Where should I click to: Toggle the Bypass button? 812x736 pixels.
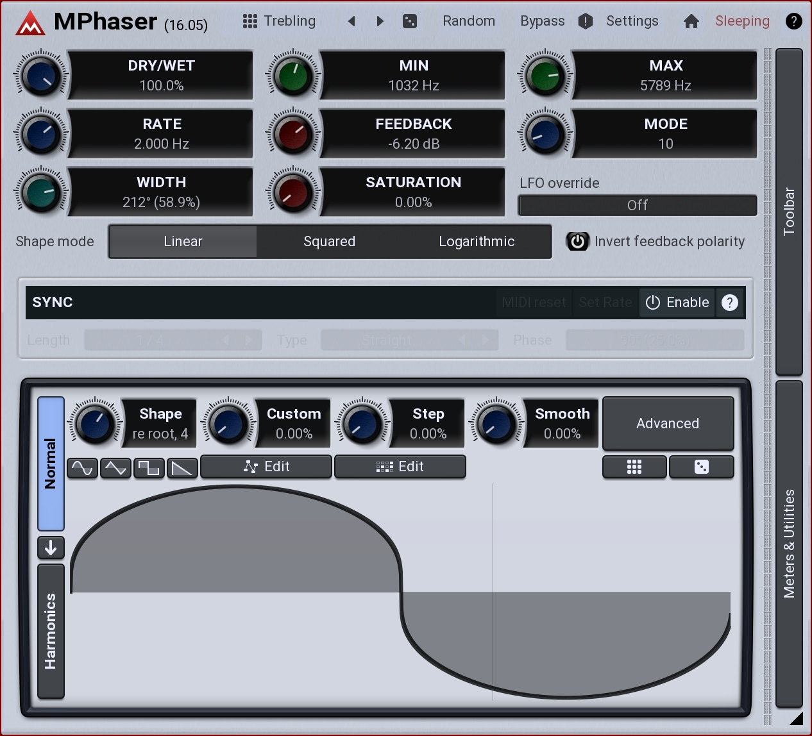(x=543, y=21)
